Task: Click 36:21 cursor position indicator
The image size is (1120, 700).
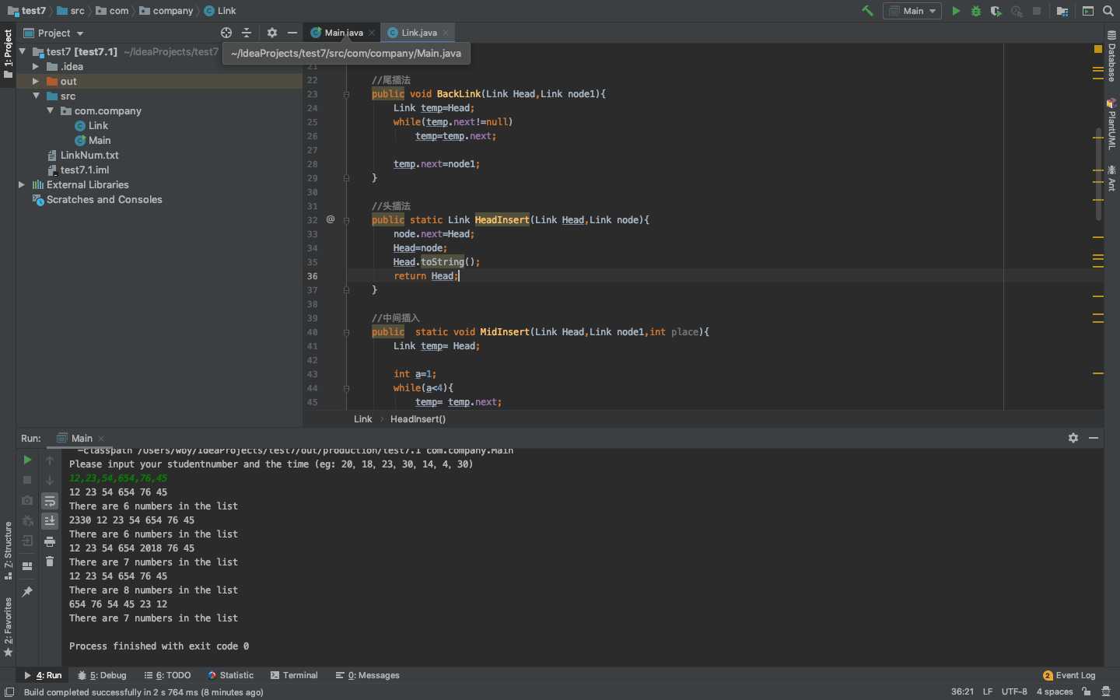Action: pos(962,691)
